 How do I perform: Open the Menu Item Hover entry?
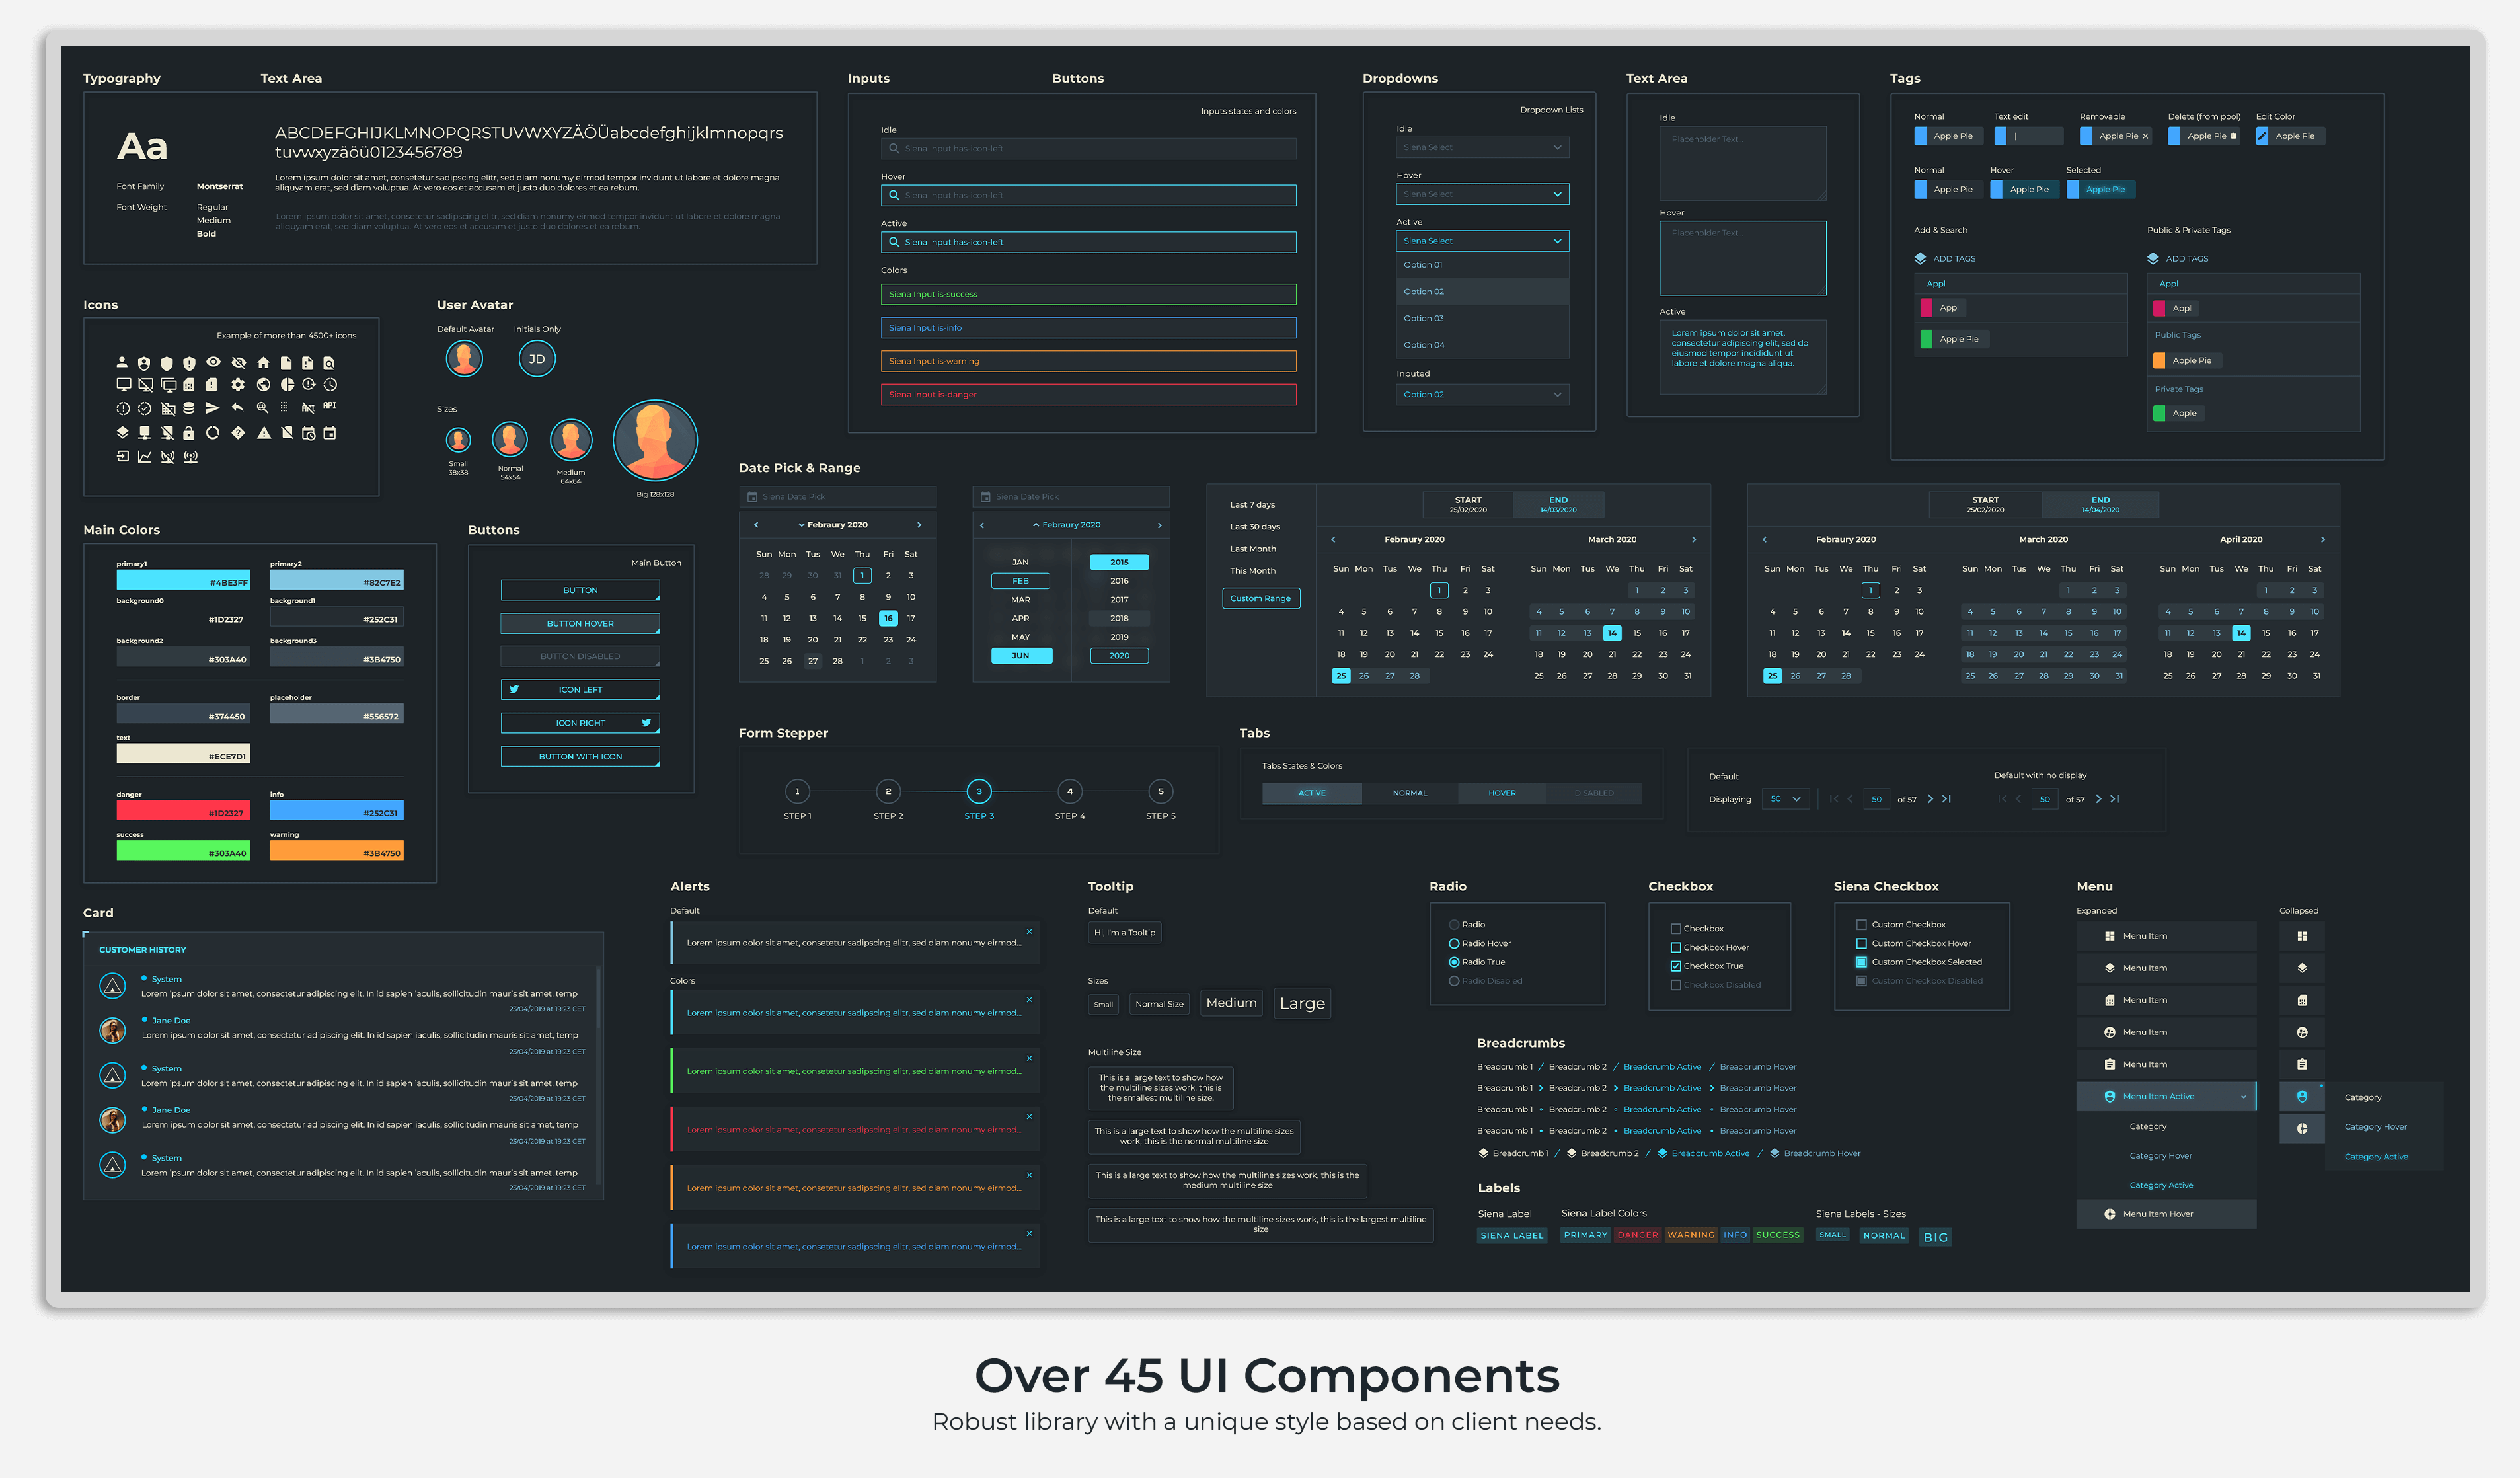click(x=2166, y=1215)
